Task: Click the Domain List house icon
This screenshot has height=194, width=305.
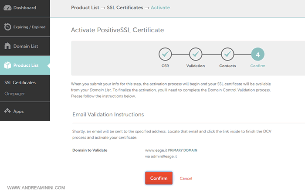Action: [x=7, y=46]
